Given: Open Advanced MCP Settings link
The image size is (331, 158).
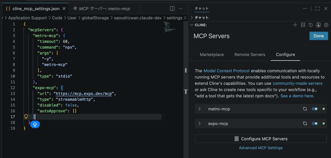Looking at the screenshot, I should [x=261, y=148].
